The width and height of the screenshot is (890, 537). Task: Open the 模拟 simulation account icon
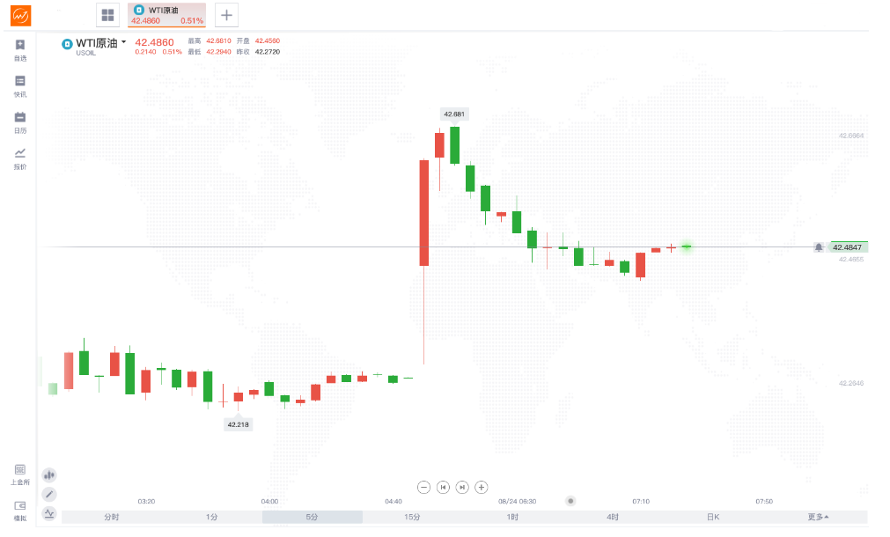click(19, 506)
